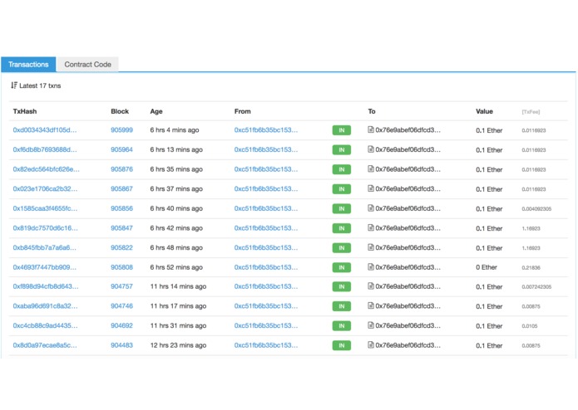Open From address in 6 hrs 35 mins row
Image resolution: width=578 pixels, height=410 pixels.
pos(266,169)
